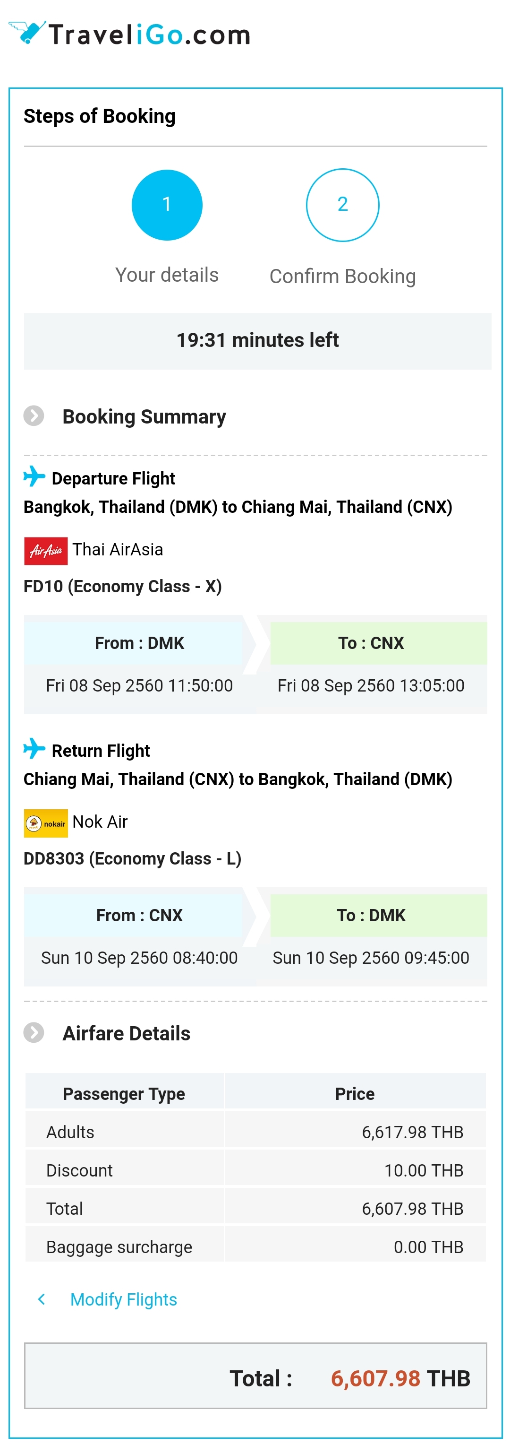Open the Modify Flights link
Screen dimensions: 510x1445
[x=123, y=1299]
